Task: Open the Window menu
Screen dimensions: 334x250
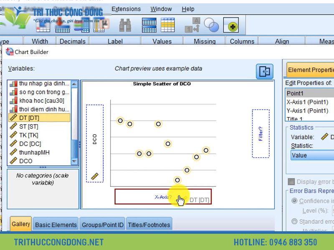Action: (161, 9)
